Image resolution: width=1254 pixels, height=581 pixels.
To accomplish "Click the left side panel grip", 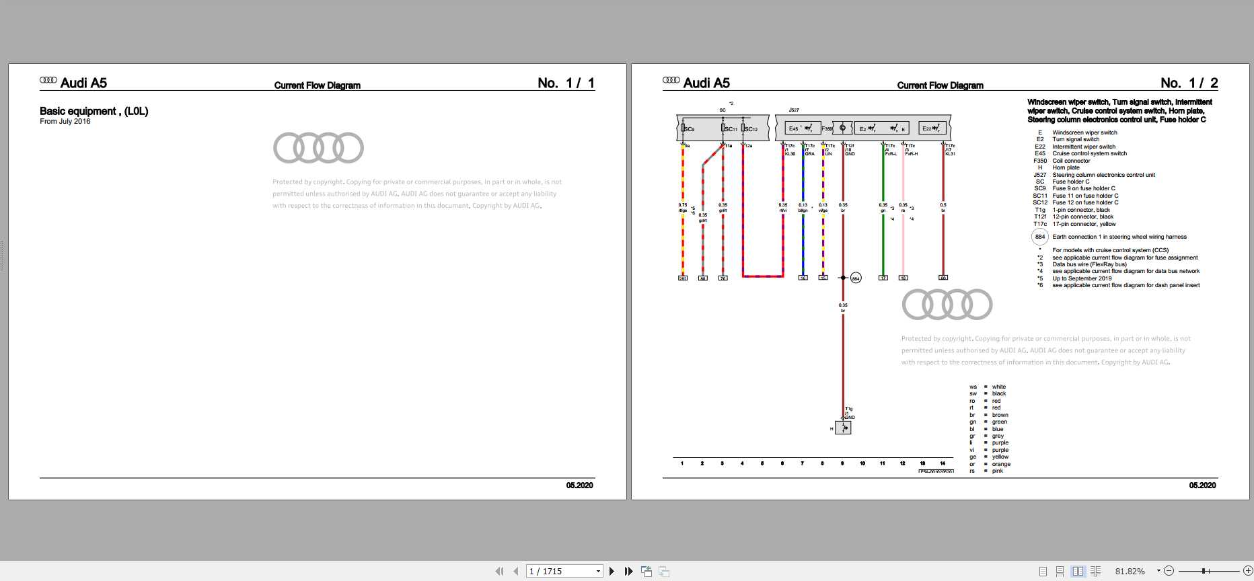I will click(2, 256).
